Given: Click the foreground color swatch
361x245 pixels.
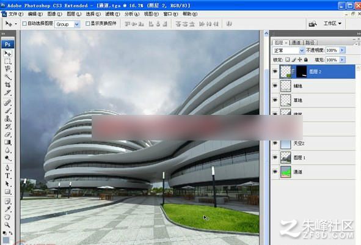Looking at the screenshot, I should [6, 240].
